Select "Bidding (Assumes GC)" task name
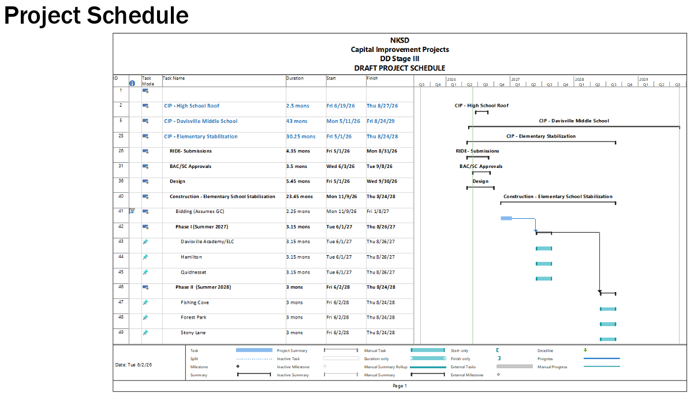Screen dimensions: 698x400 pos(200,211)
